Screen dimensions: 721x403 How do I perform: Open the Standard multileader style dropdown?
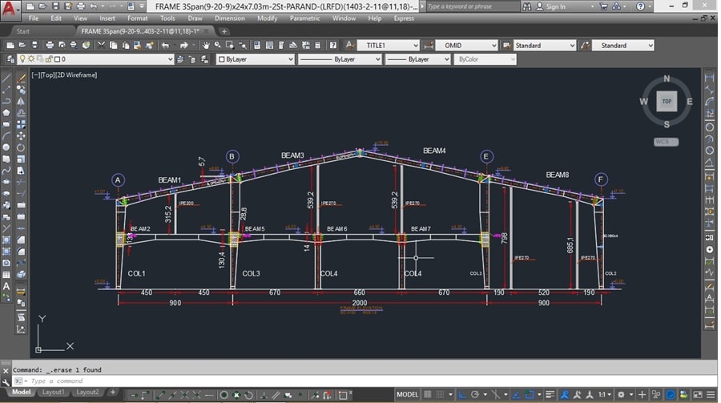point(622,45)
